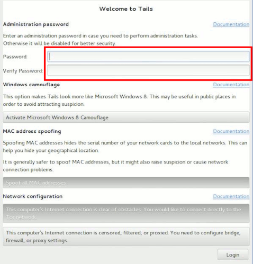Focus the Password input field

[x=148, y=57]
